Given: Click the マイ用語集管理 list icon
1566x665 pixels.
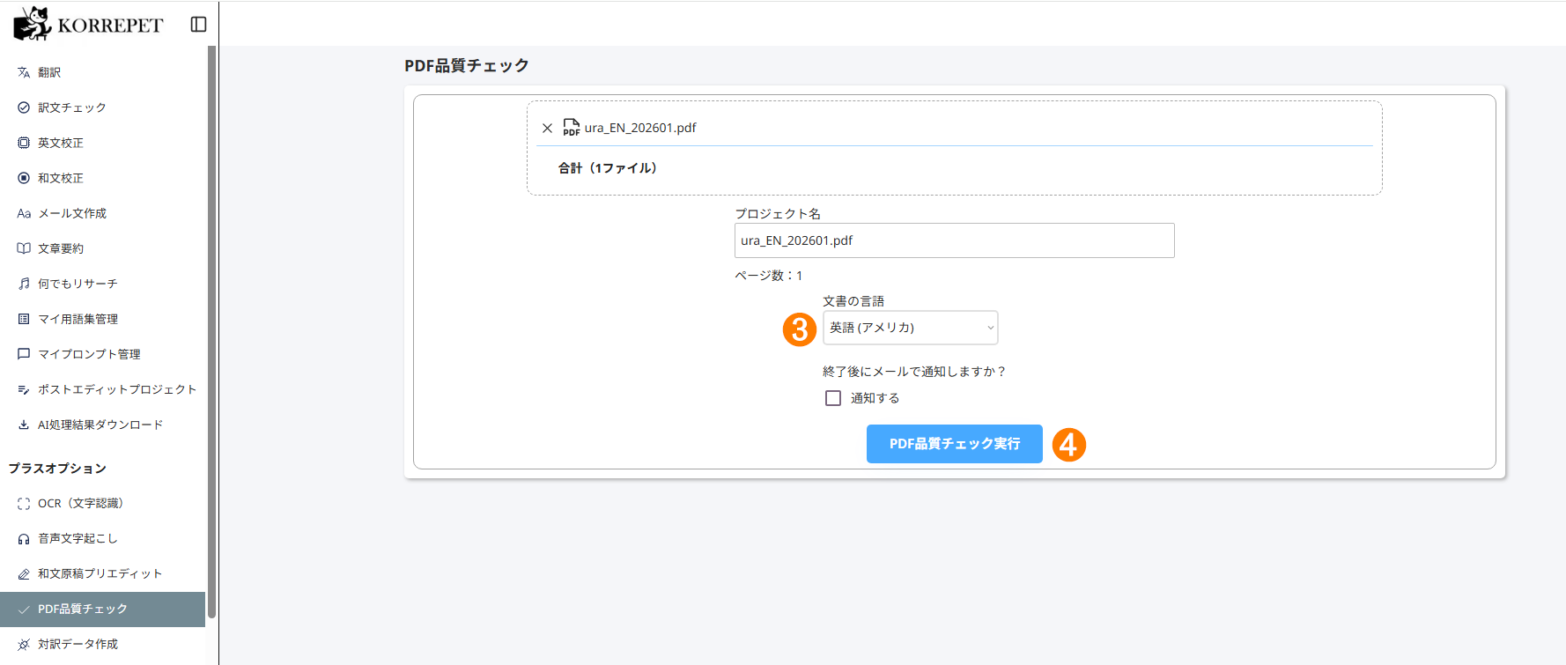Looking at the screenshot, I should click(24, 319).
